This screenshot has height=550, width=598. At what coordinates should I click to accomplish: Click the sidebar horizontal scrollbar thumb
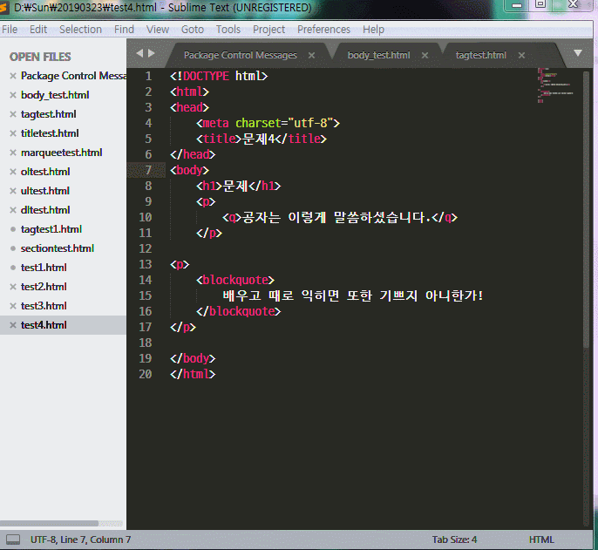49,523
